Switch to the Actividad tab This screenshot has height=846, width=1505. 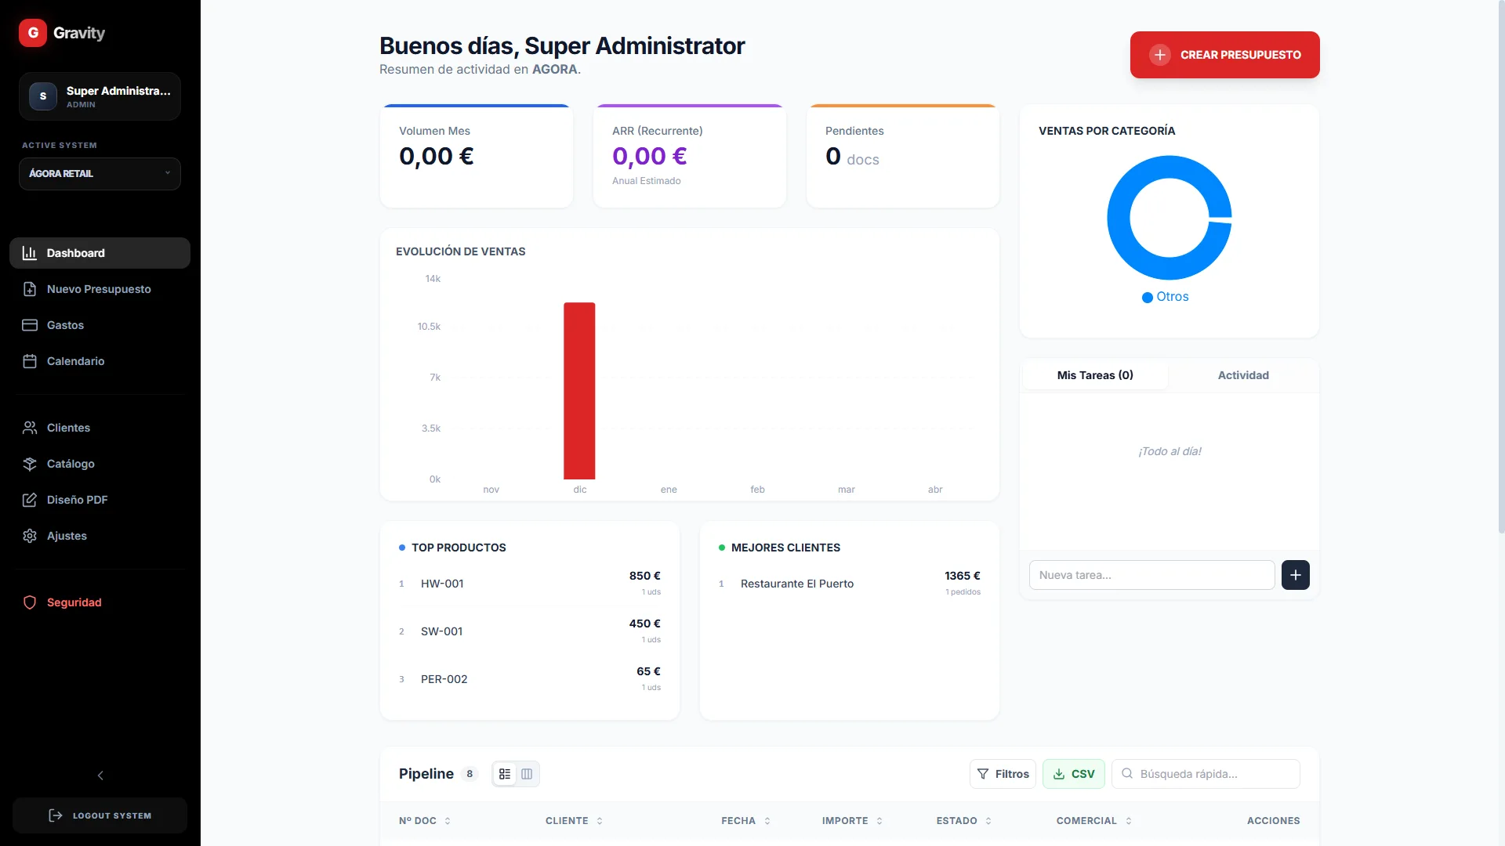1243,375
